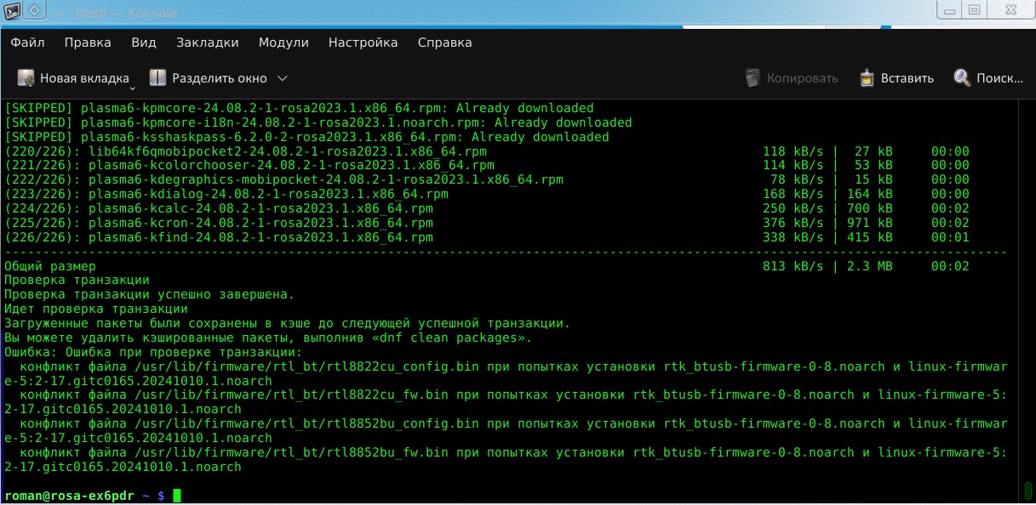Click the magnifier search icon
1036x505 pixels.
coord(962,78)
